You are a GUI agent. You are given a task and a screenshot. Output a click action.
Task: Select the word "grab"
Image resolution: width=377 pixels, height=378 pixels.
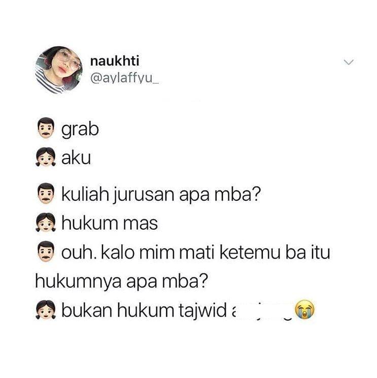[x=80, y=130]
